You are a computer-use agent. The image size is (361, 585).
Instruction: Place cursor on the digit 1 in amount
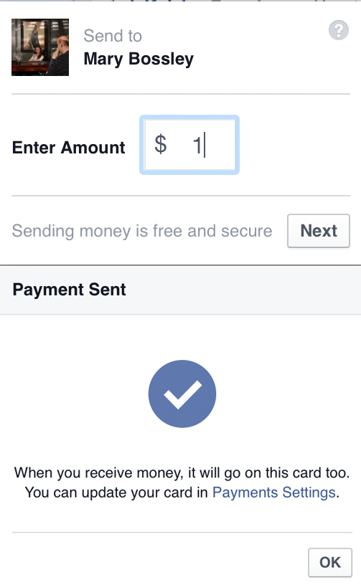(197, 145)
